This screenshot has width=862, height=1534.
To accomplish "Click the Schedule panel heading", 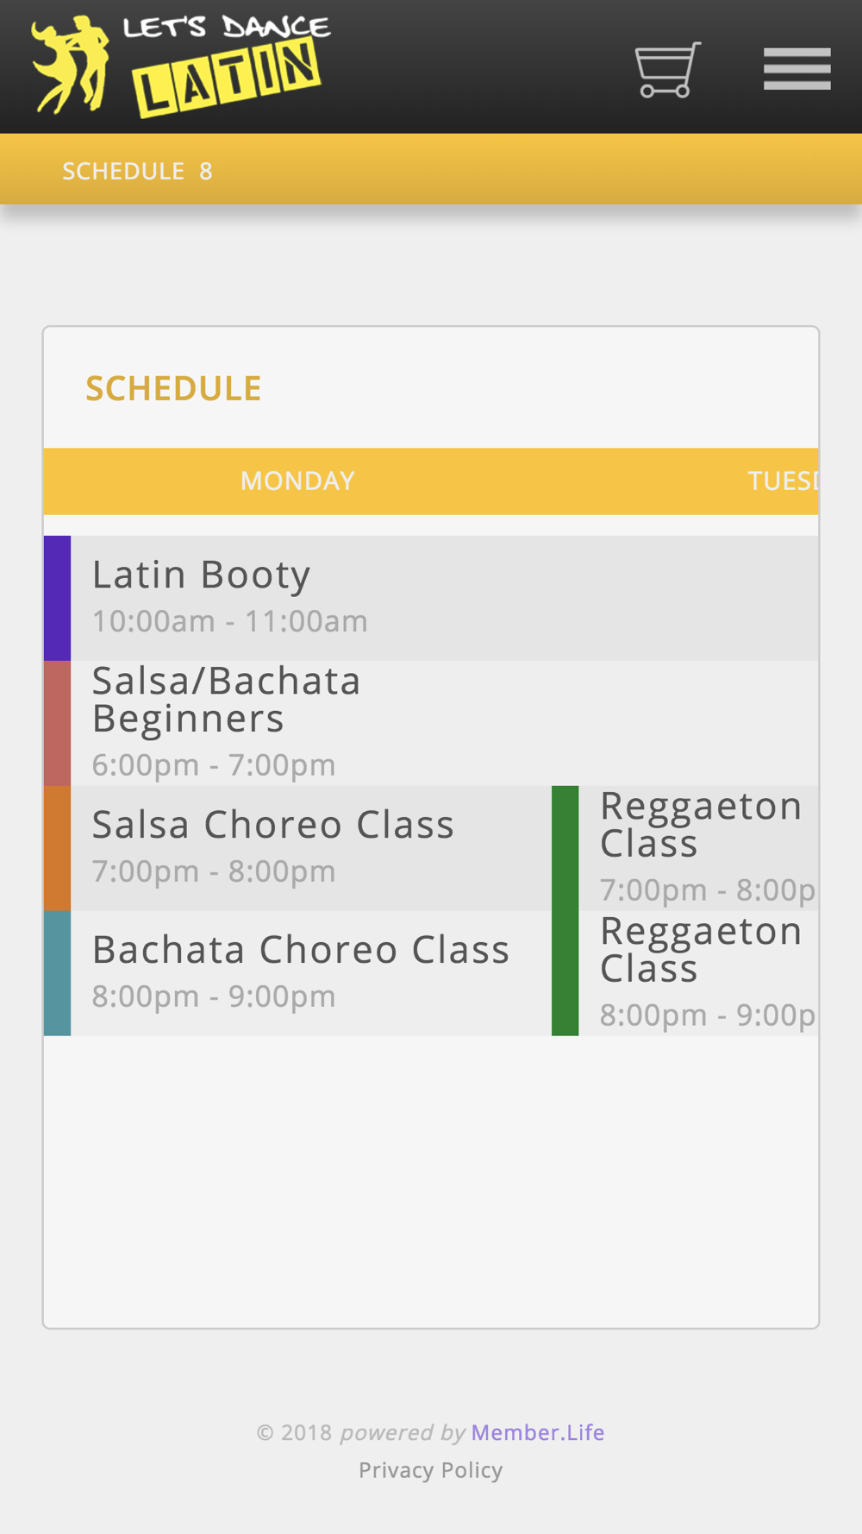I will click(x=173, y=388).
